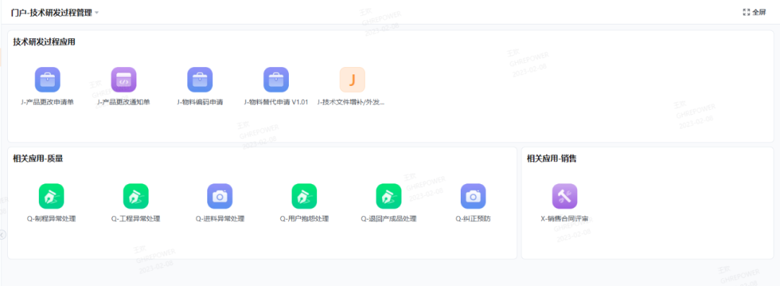Expand the collapsed left sidebar arrow
The height and width of the screenshot is (286, 780).
(3, 234)
